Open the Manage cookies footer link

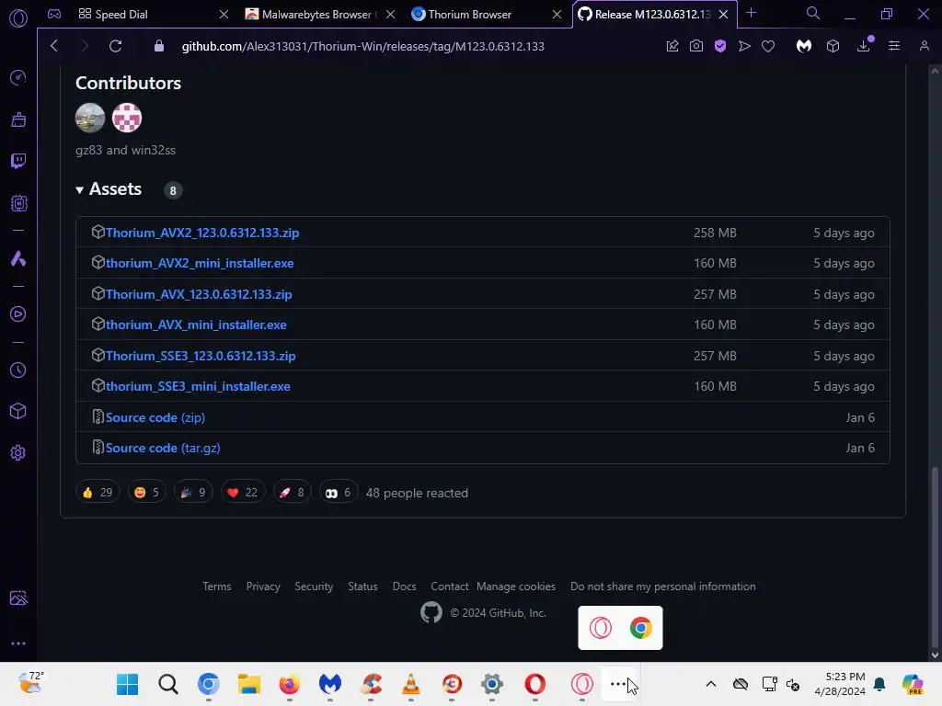(516, 586)
